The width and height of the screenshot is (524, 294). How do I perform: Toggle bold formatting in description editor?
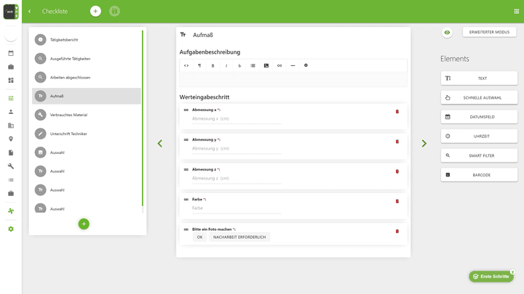coord(213,65)
